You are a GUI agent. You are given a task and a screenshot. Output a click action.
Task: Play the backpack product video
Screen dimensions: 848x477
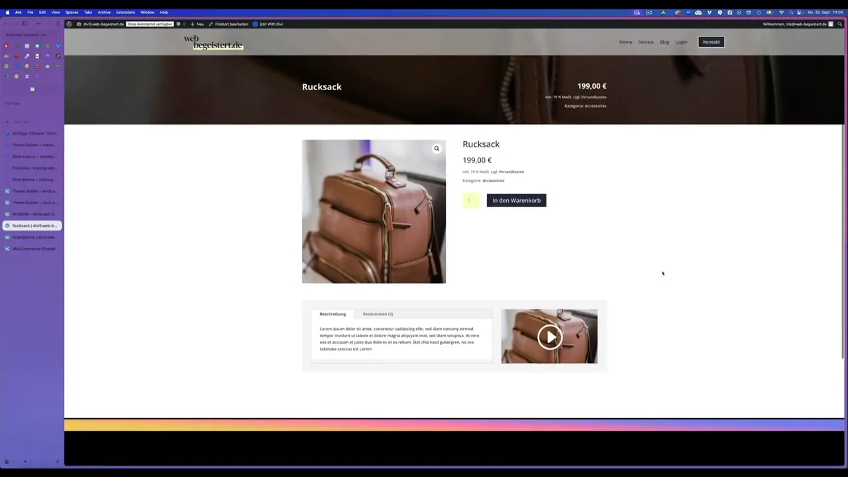(549, 337)
